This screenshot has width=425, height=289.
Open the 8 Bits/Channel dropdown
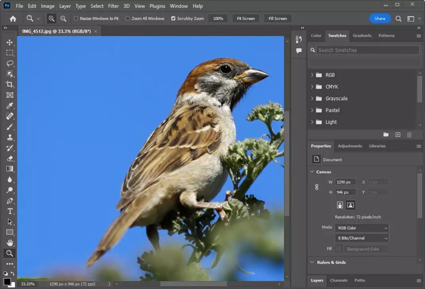[x=362, y=238]
